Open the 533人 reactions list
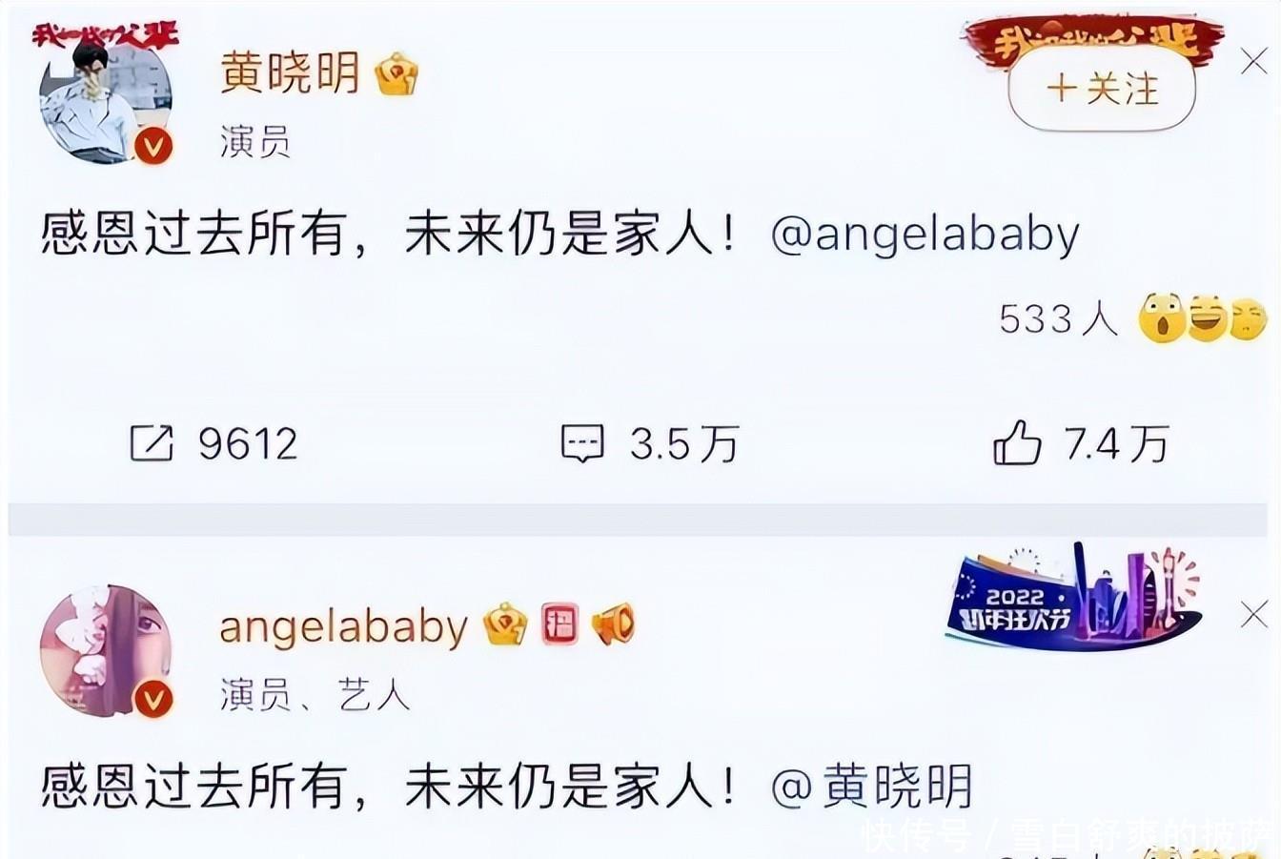 (x=1058, y=318)
